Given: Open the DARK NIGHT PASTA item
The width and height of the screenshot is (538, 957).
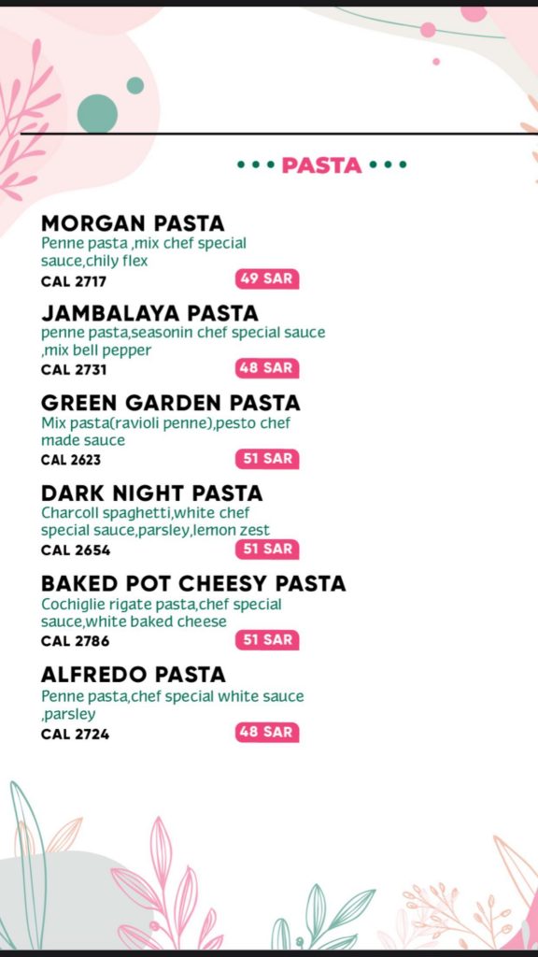Looking at the screenshot, I should 152,493.
